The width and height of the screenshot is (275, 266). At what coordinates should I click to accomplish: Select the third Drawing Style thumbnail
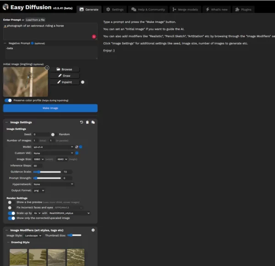pyautogui.click(x=56, y=257)
